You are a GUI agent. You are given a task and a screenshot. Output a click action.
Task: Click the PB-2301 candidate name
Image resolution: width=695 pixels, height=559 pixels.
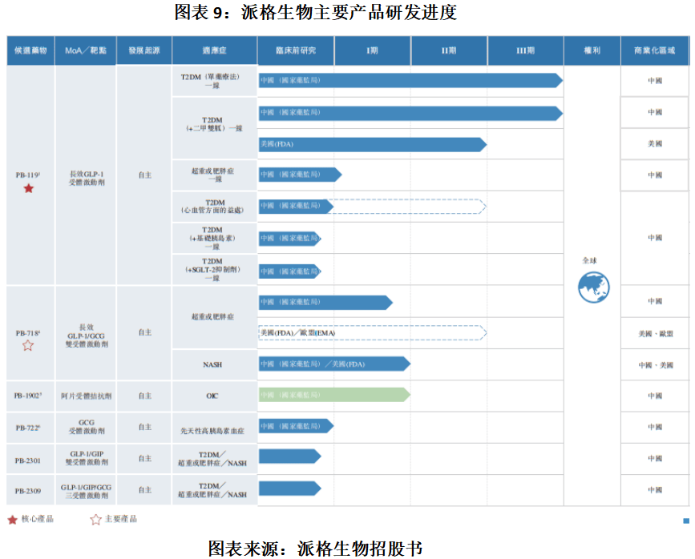point(28,460)
